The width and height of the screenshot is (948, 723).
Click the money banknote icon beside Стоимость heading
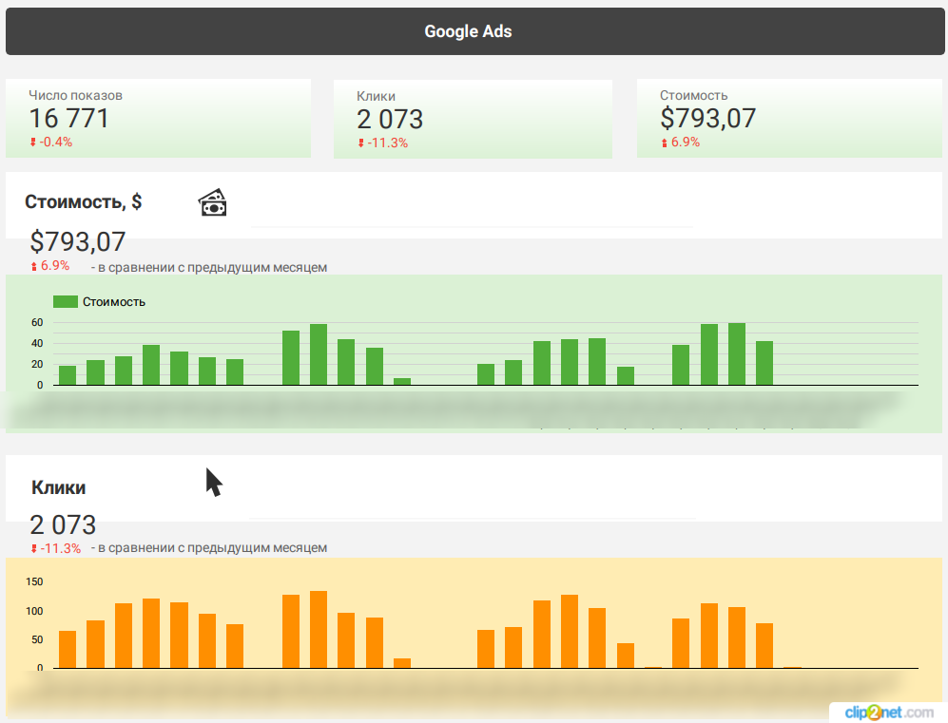[213, 202]
